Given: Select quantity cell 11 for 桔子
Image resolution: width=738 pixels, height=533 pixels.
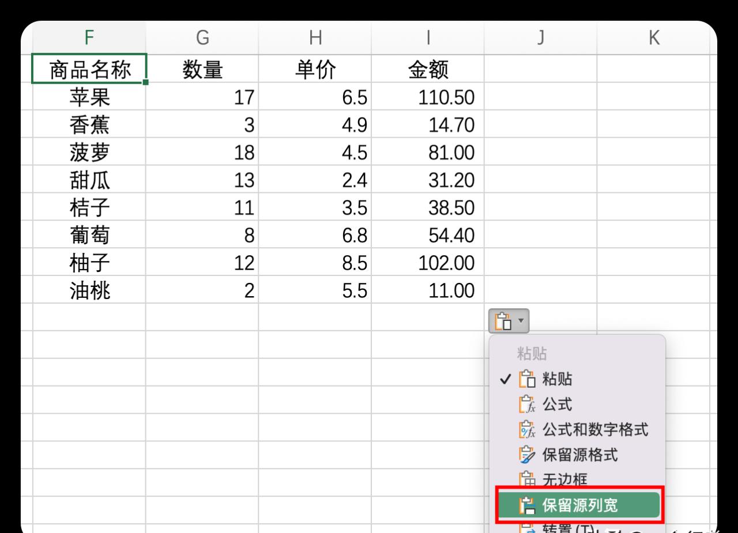Looking at the screenshot, I should click(202, 208).
